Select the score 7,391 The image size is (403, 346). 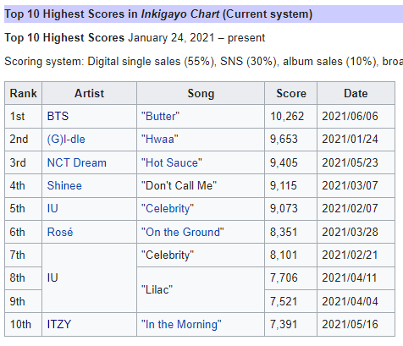[x=284, y=324]
